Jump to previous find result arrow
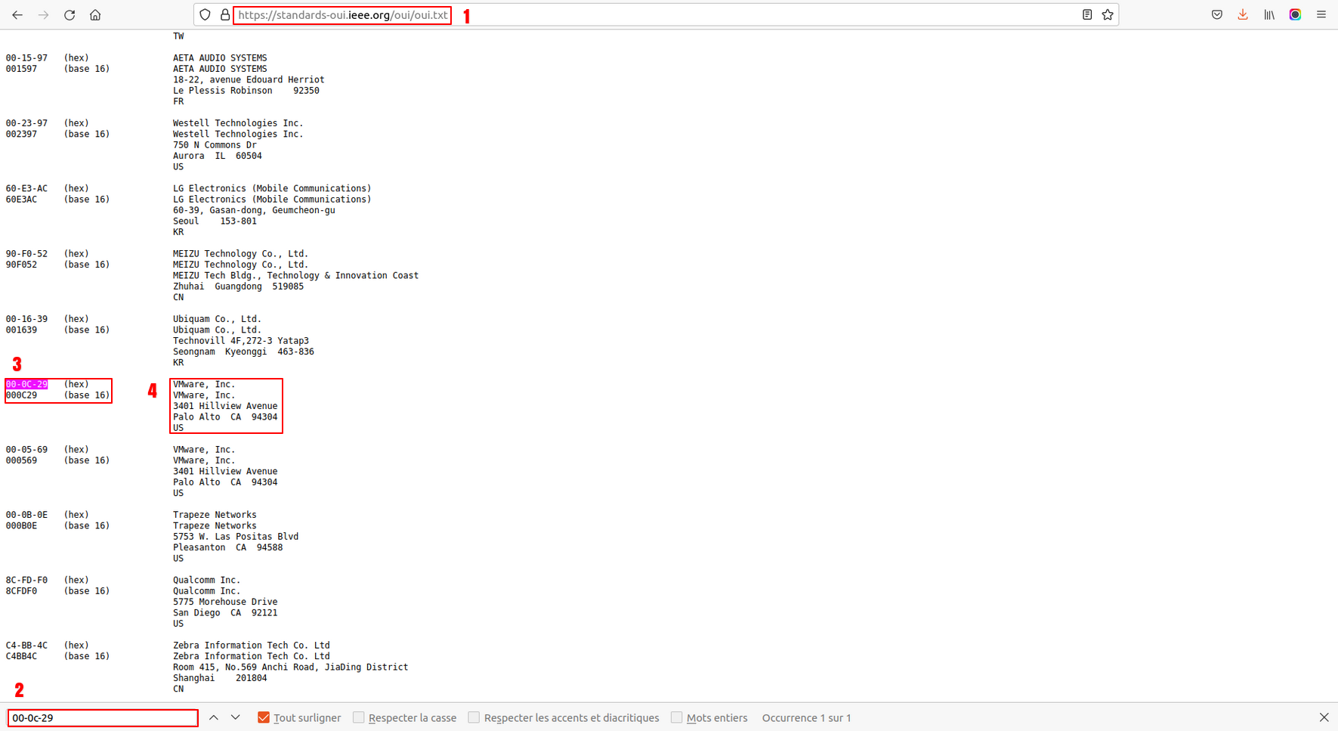This screenshot has width=1338, height=731. (214, 717)
